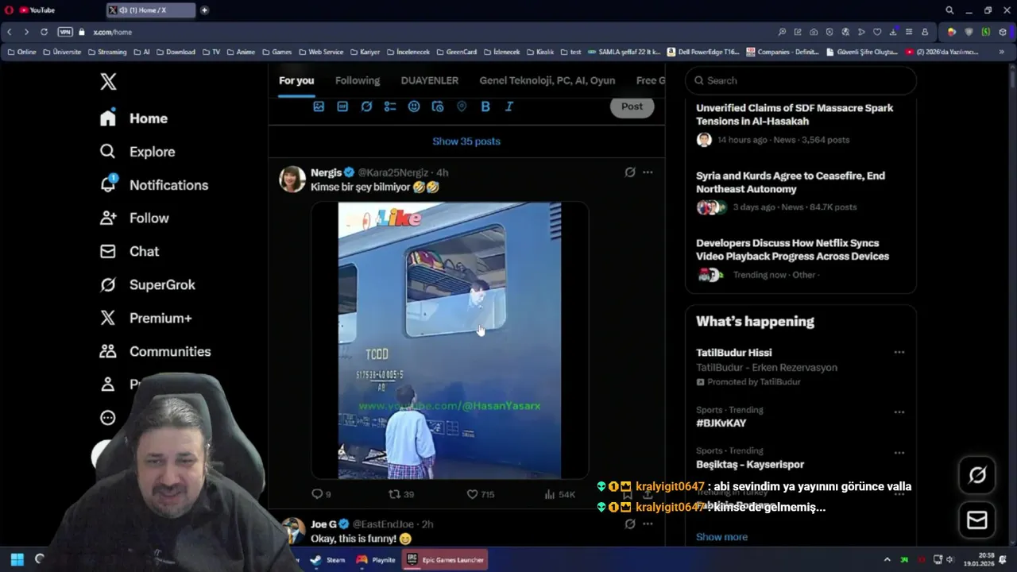Image resolution: width=1017 pixels, height=572 pixels.
Task: Open Grok explain on Joe G's post
Action: (x=630, y=524)
